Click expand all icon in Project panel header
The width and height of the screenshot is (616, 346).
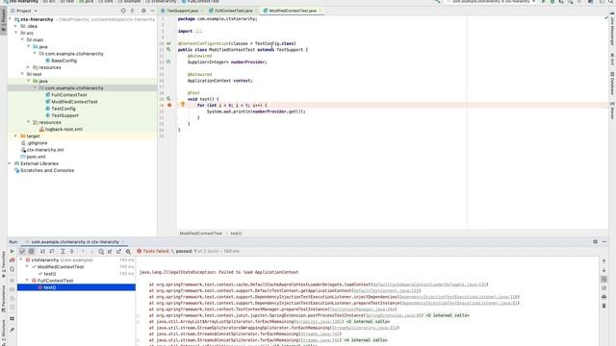click(133, 11)
